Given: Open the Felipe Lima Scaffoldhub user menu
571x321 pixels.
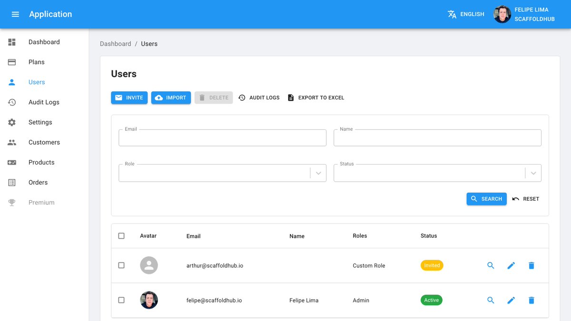Looking at the screenshot, I should pyautogui.click(x=524, y=14).
